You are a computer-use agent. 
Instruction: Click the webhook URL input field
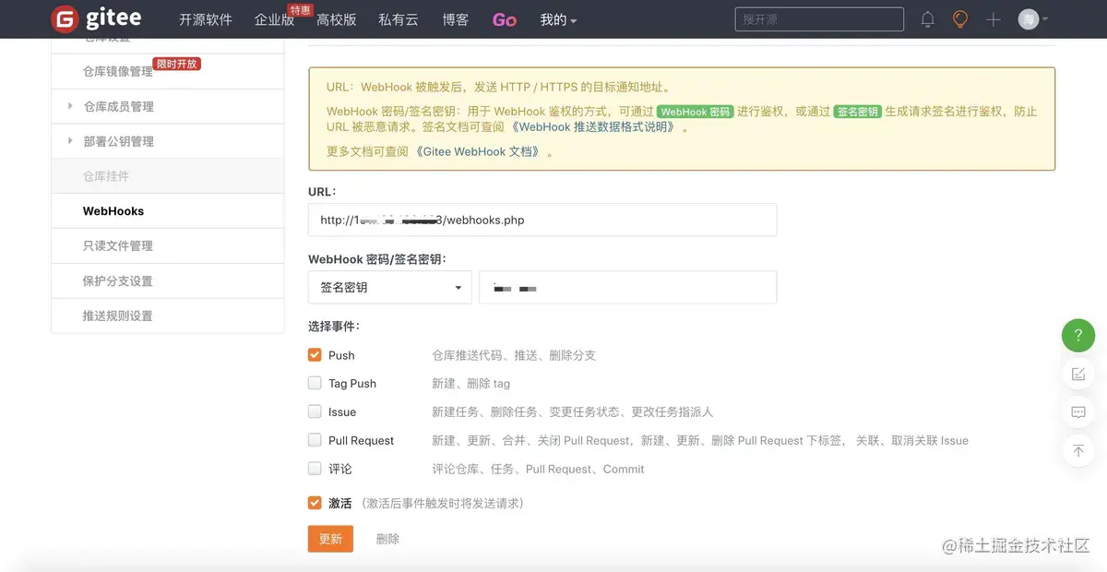(x=542, y=220)
